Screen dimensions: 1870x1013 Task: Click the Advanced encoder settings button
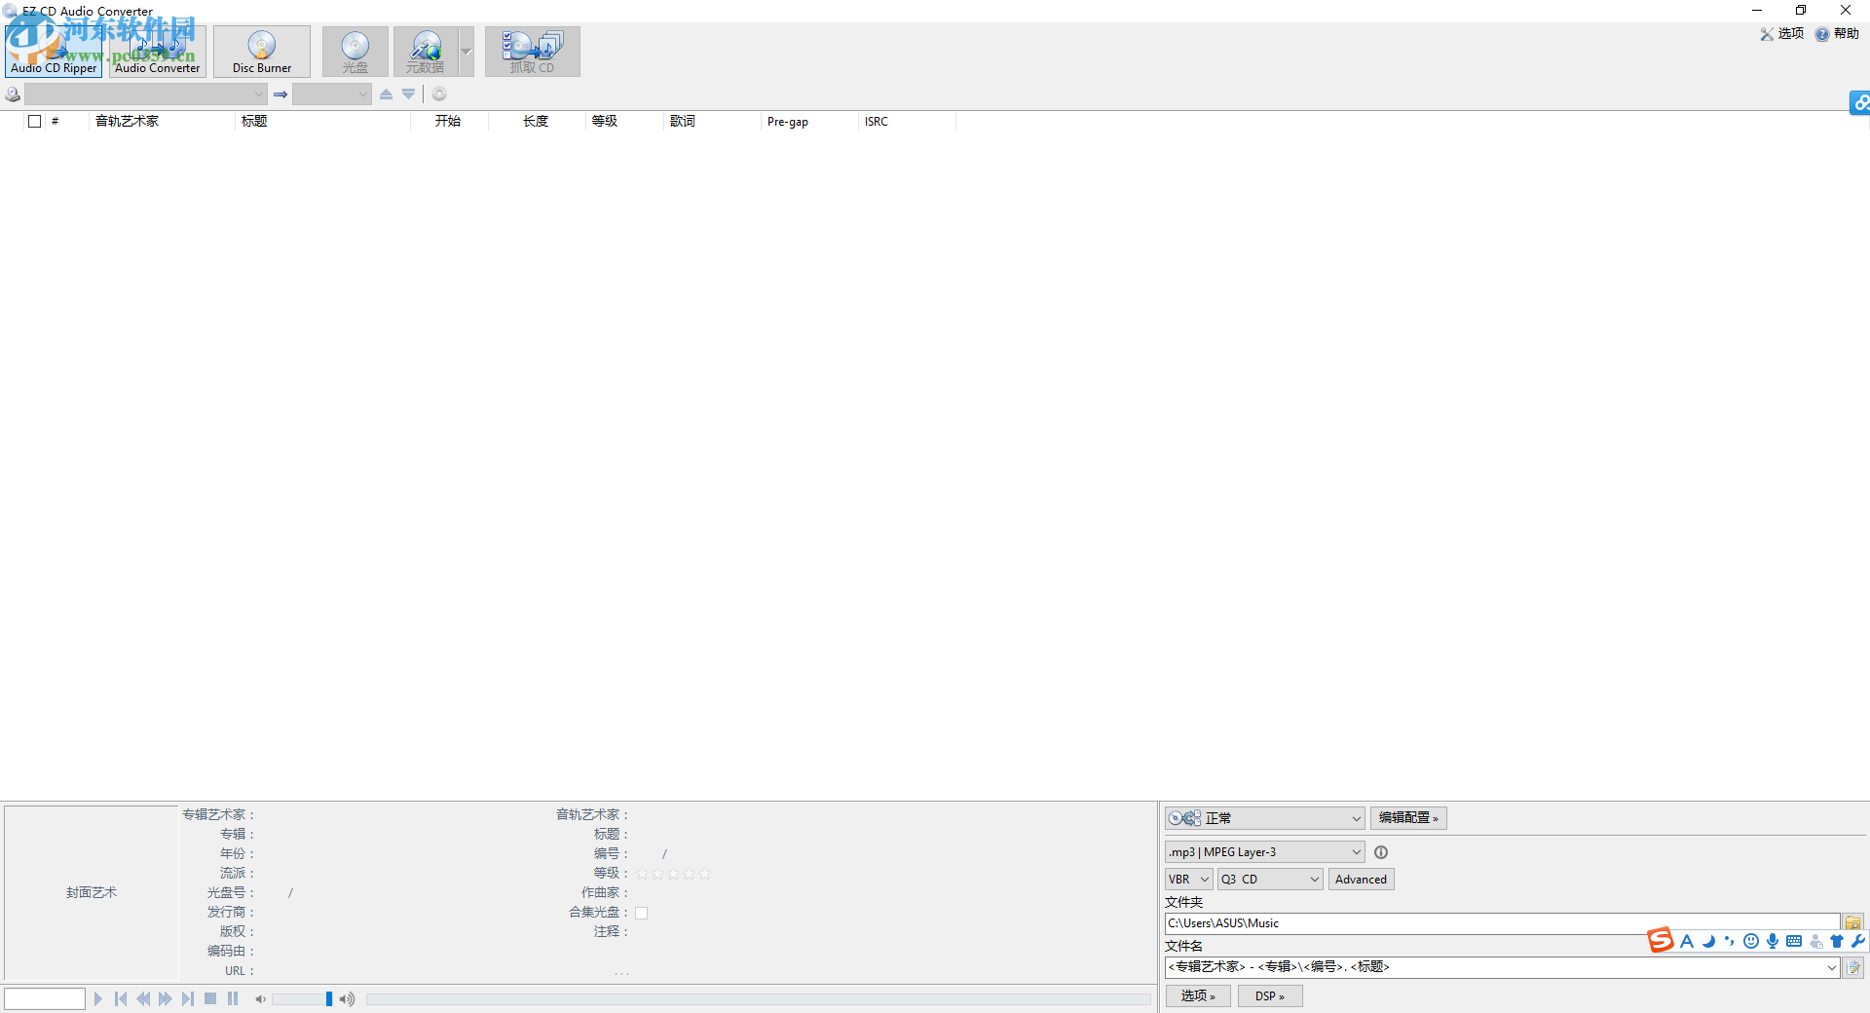[1360, 879]
